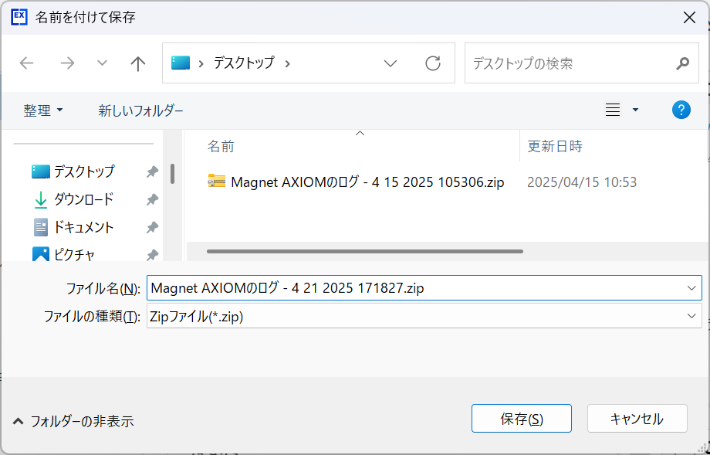Viewport: 710px width, 455px height.
Task: Go forward using the forward arrow
Action: point(67,63)
